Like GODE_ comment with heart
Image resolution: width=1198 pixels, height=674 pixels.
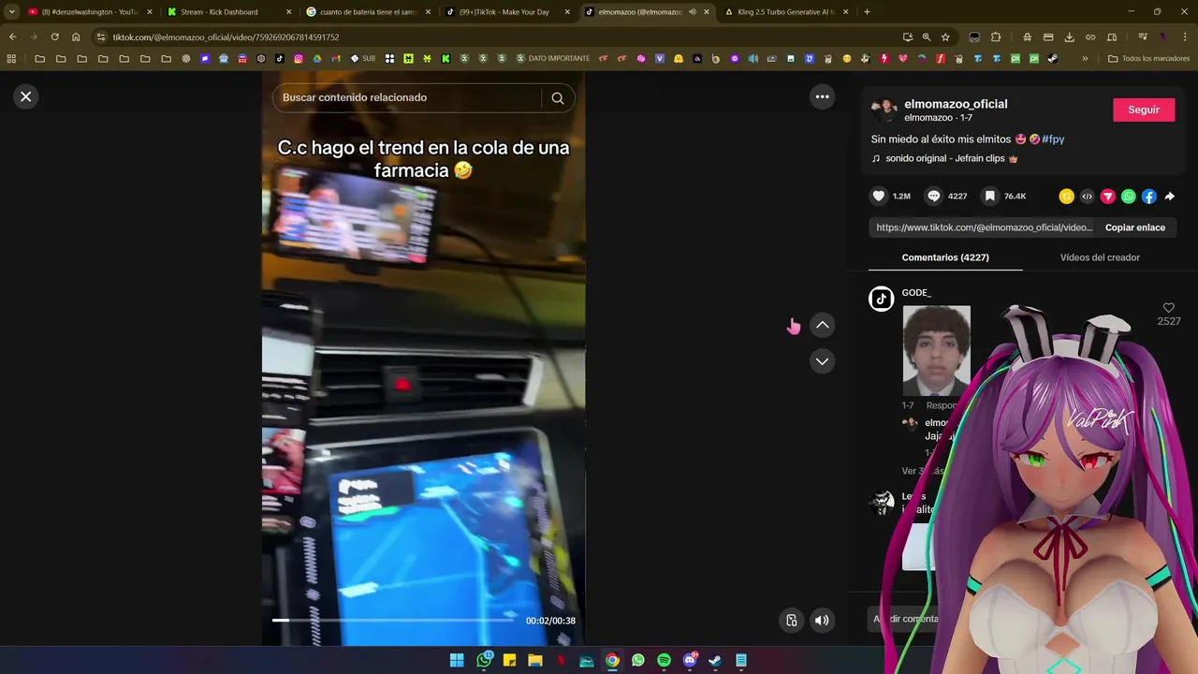[x=1168, y=308]
